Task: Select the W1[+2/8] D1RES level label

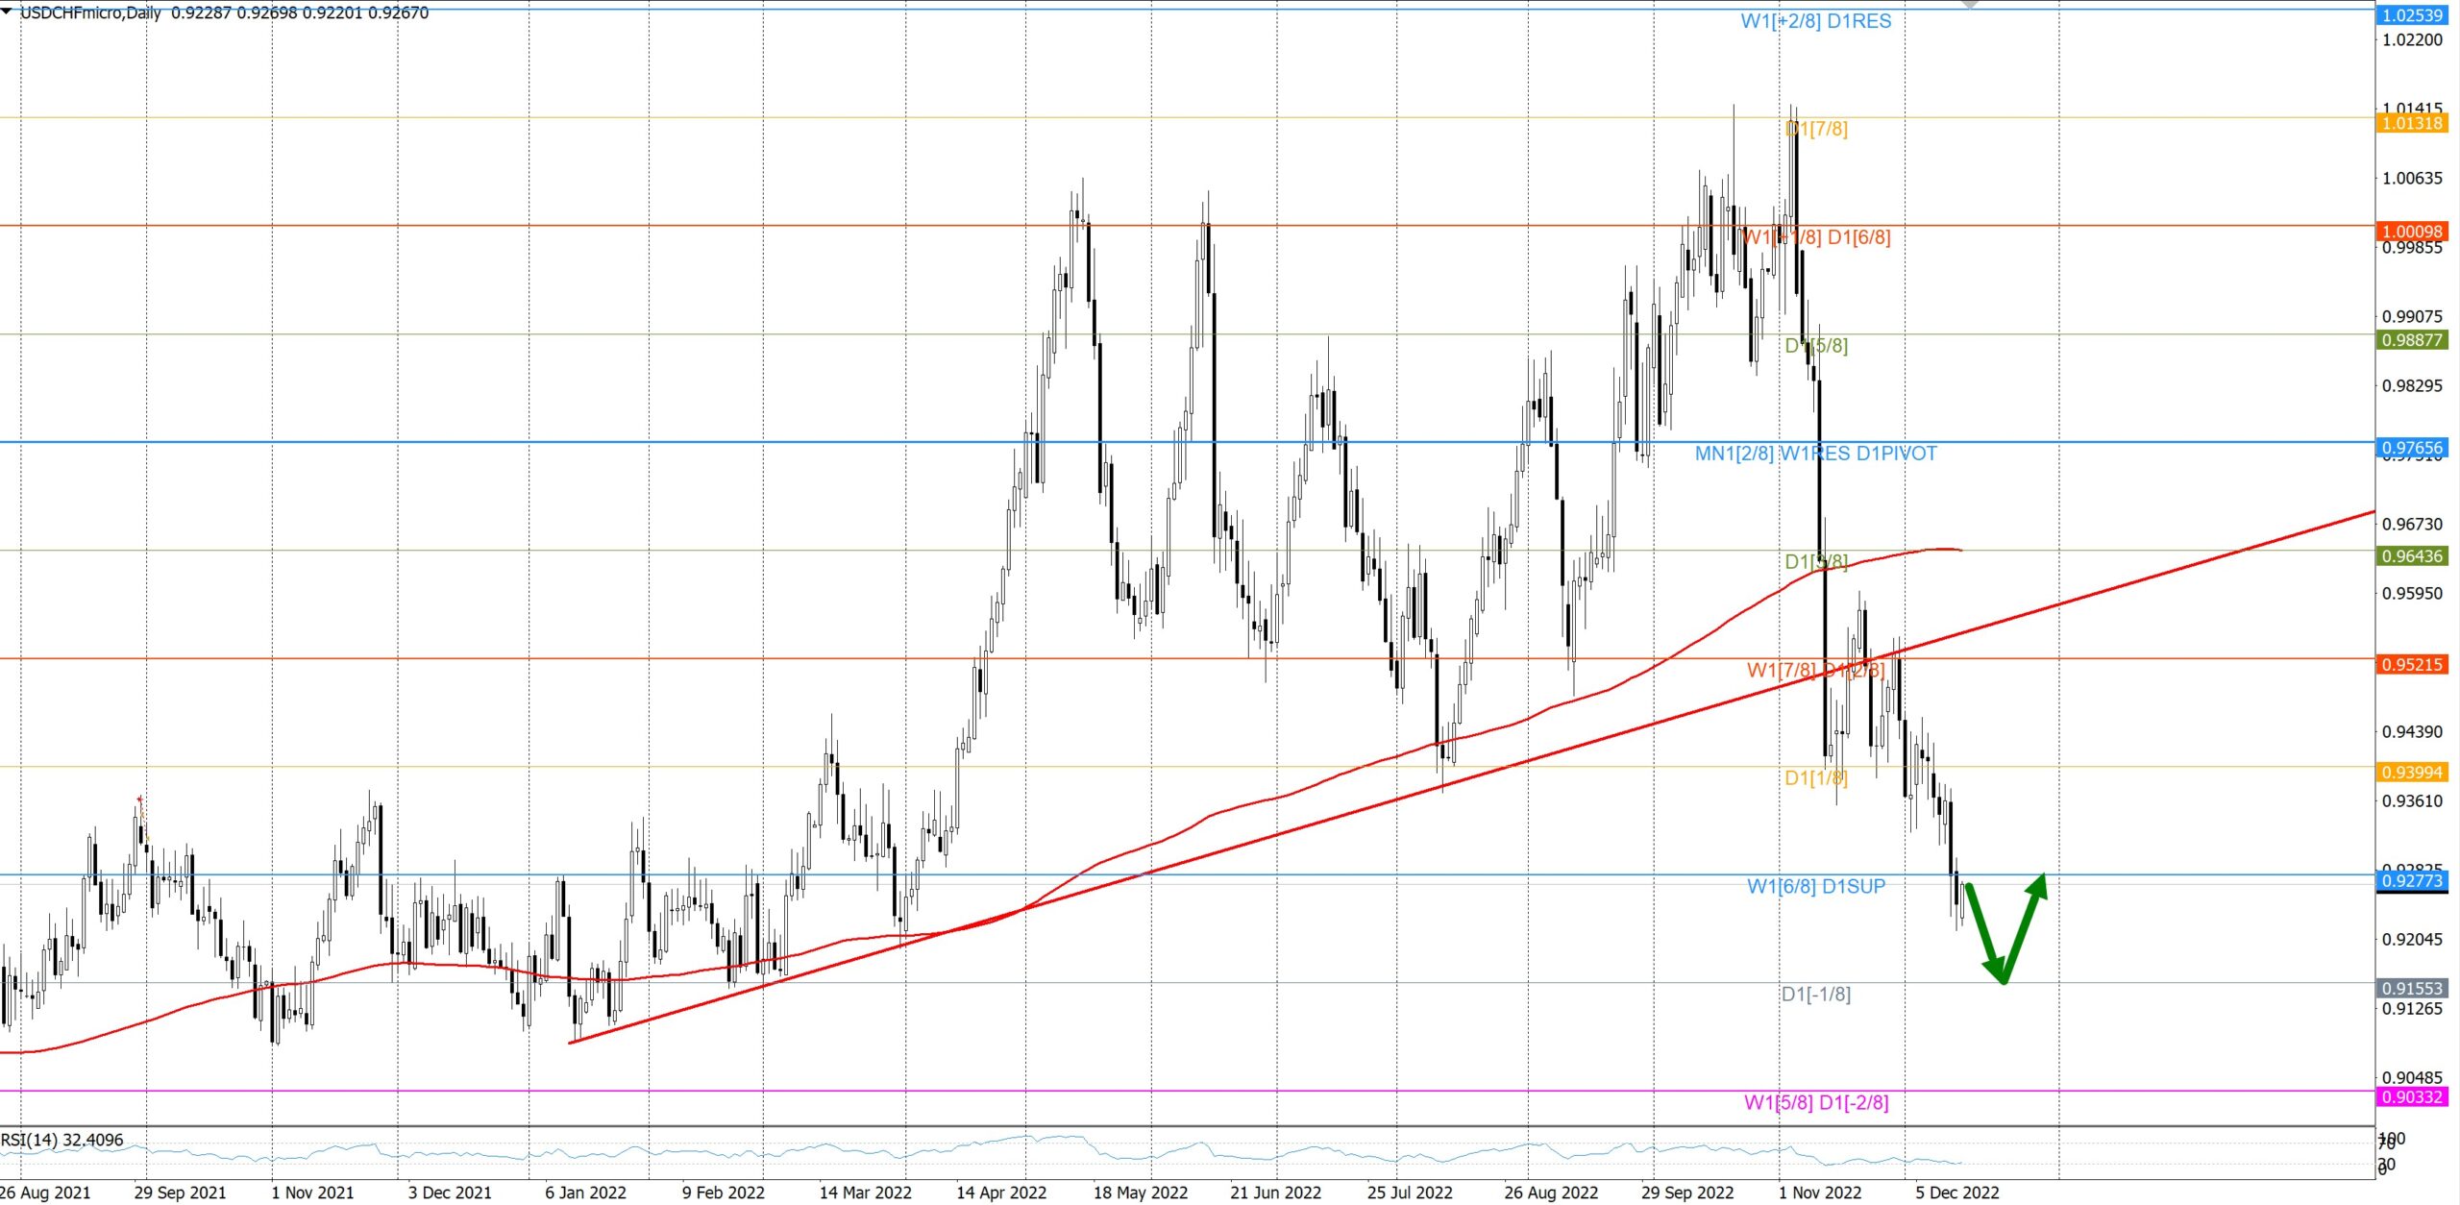Action: pyautogui.click(x=1815, y=21)
